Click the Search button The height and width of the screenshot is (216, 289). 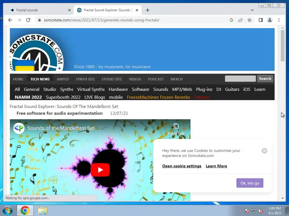coord(265,79)
